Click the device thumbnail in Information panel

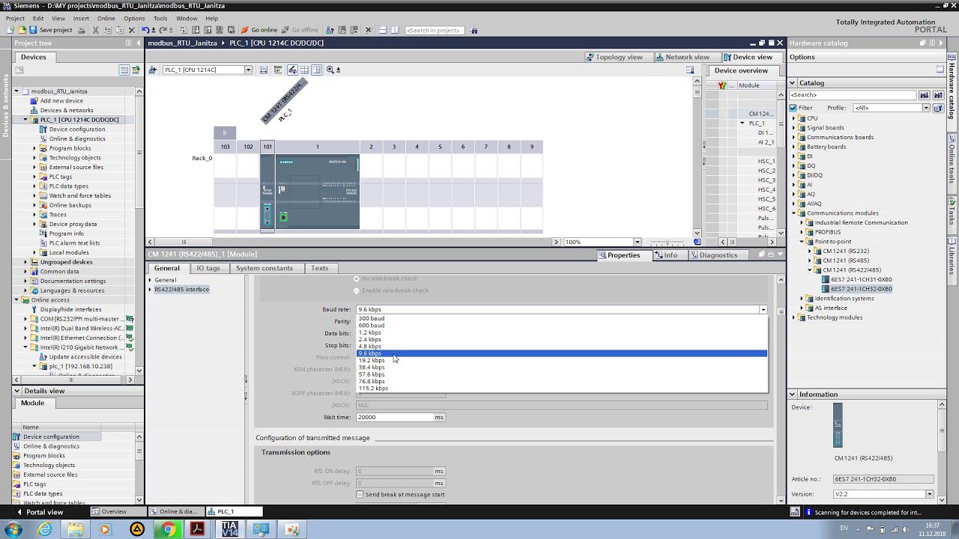coord(838,425)
